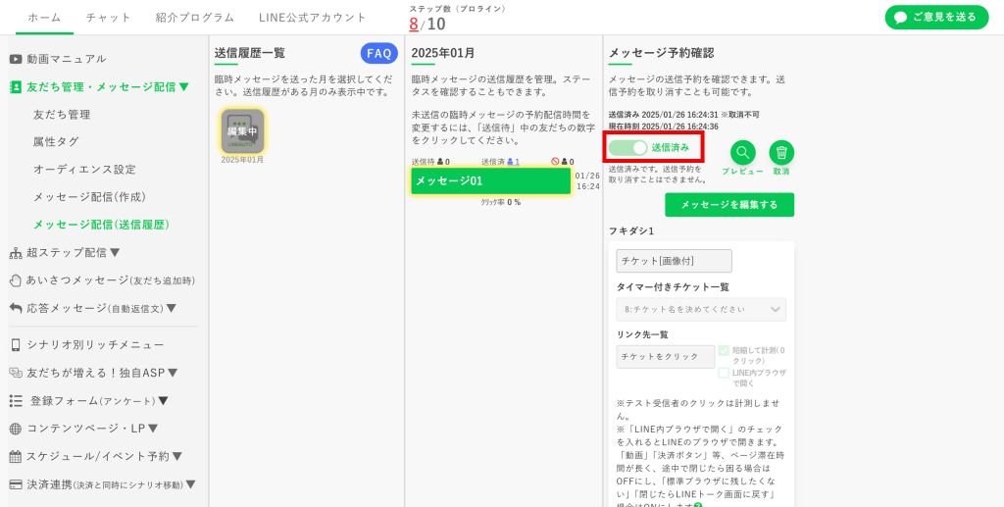Click the メッセージを編集する button

point(729,205)
